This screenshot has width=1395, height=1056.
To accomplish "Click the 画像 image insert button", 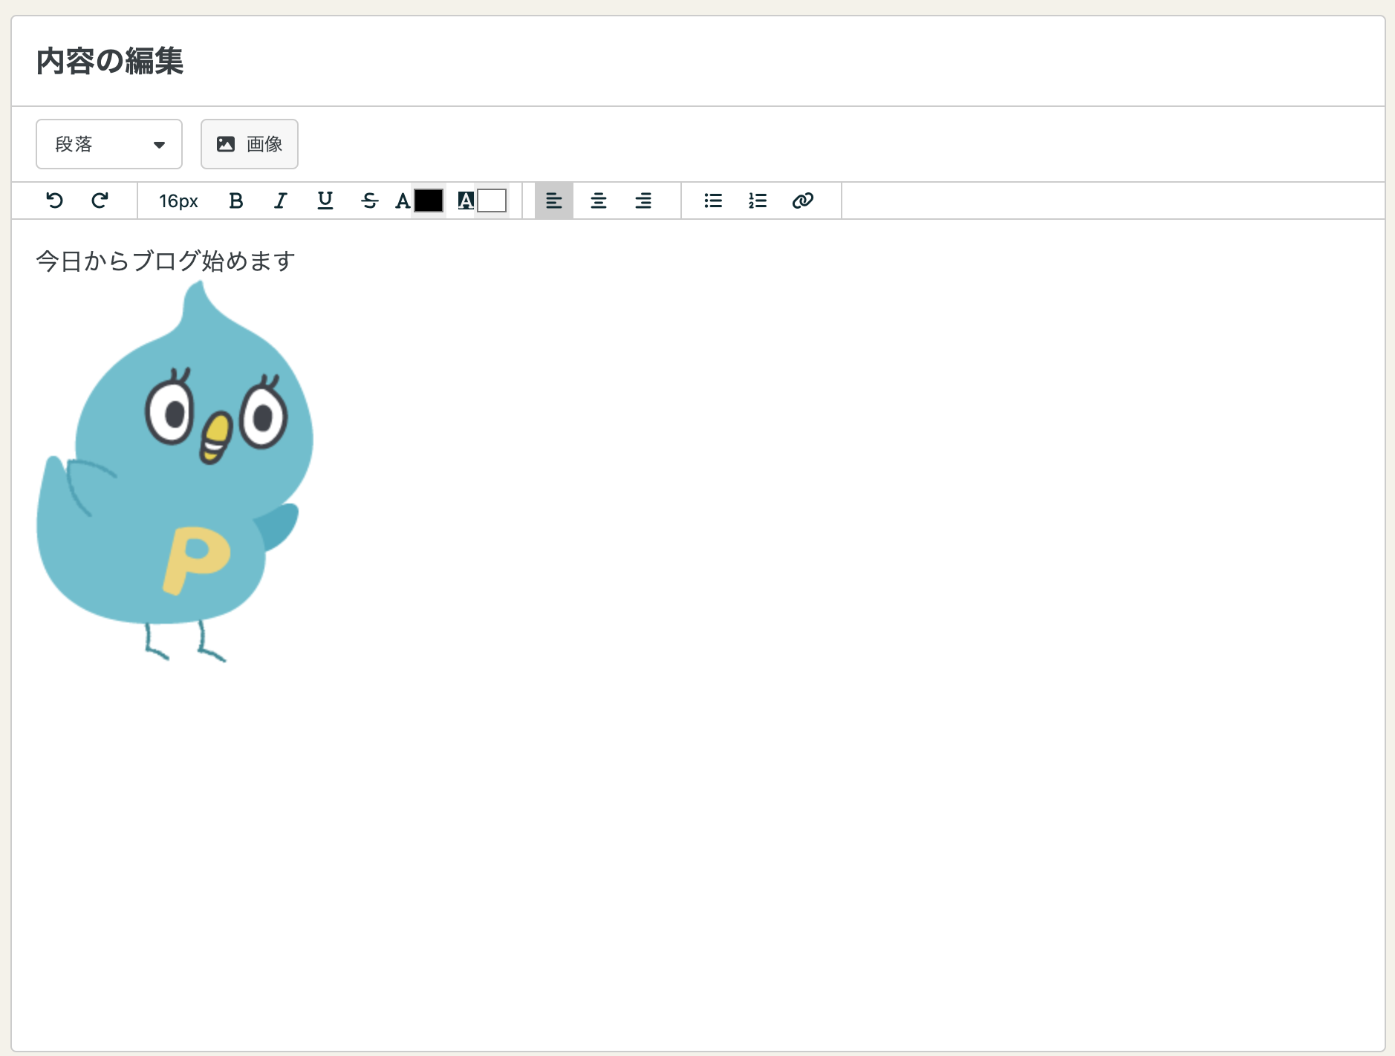I will (250, 144).
